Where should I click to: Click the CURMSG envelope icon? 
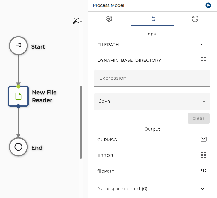[204, 139]
